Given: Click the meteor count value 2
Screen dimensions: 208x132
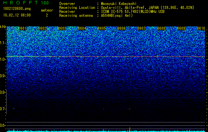Looking at the screenshot, I should pos(47,15).
